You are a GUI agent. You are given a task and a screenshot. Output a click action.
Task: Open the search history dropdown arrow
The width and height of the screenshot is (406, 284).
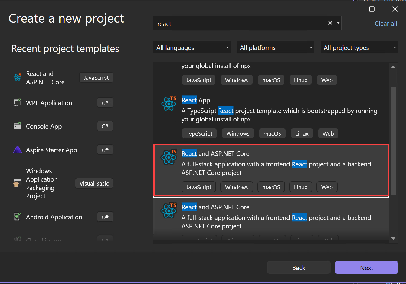pyautogui.click(x=338, y=23)
